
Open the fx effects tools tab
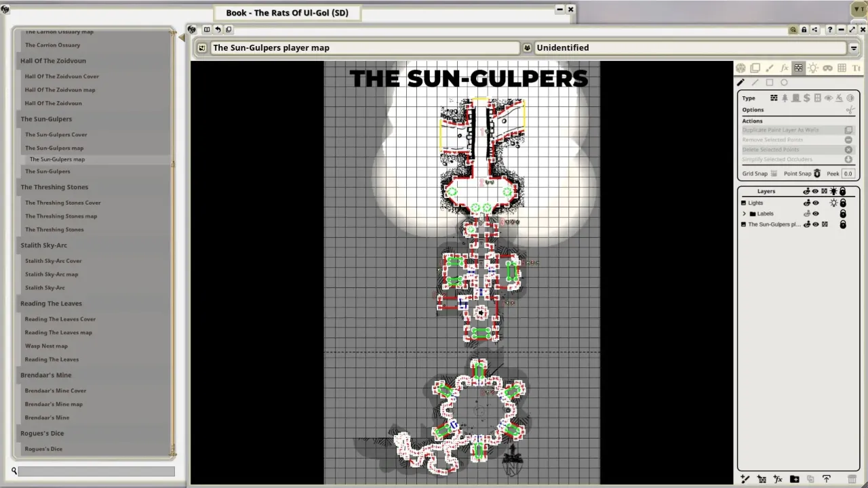(784, 68)
